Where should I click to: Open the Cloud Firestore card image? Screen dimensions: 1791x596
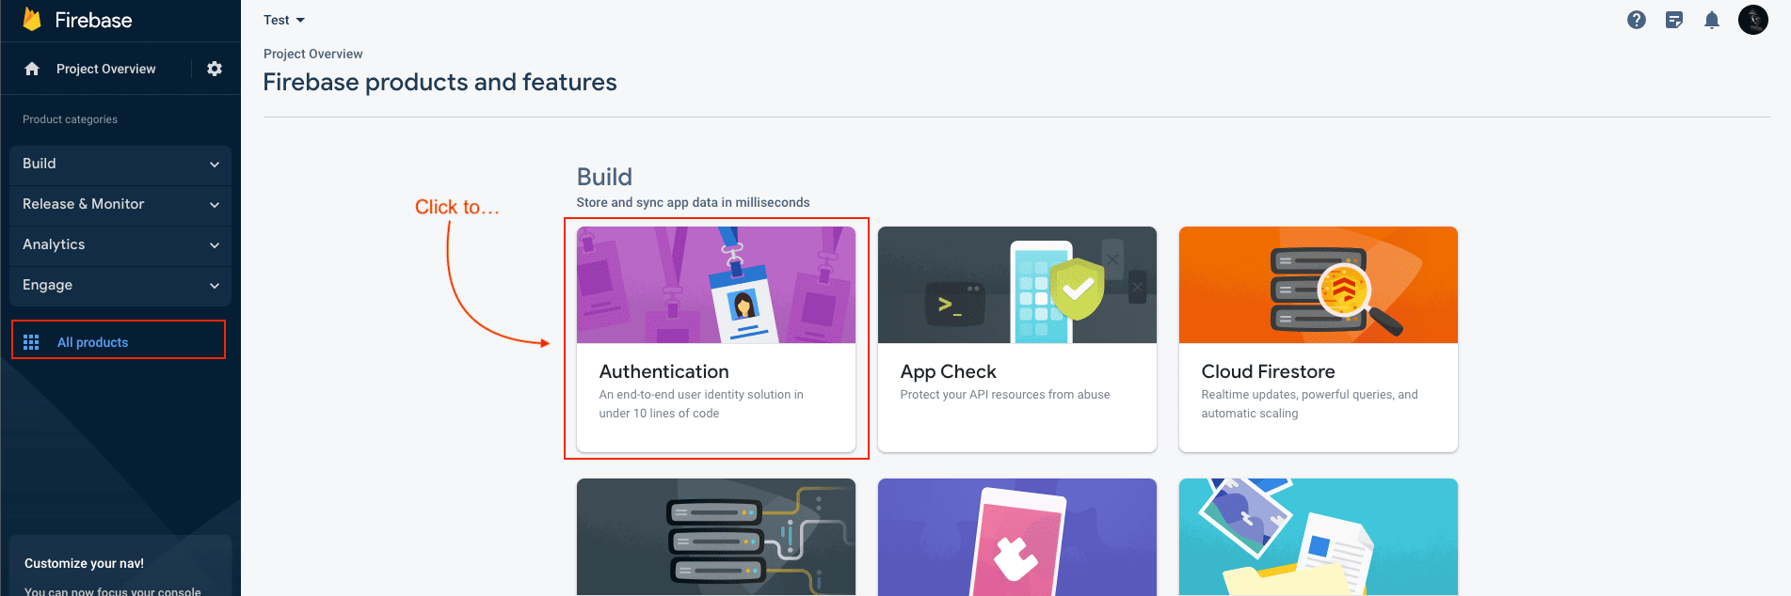tap(1318, 285)
